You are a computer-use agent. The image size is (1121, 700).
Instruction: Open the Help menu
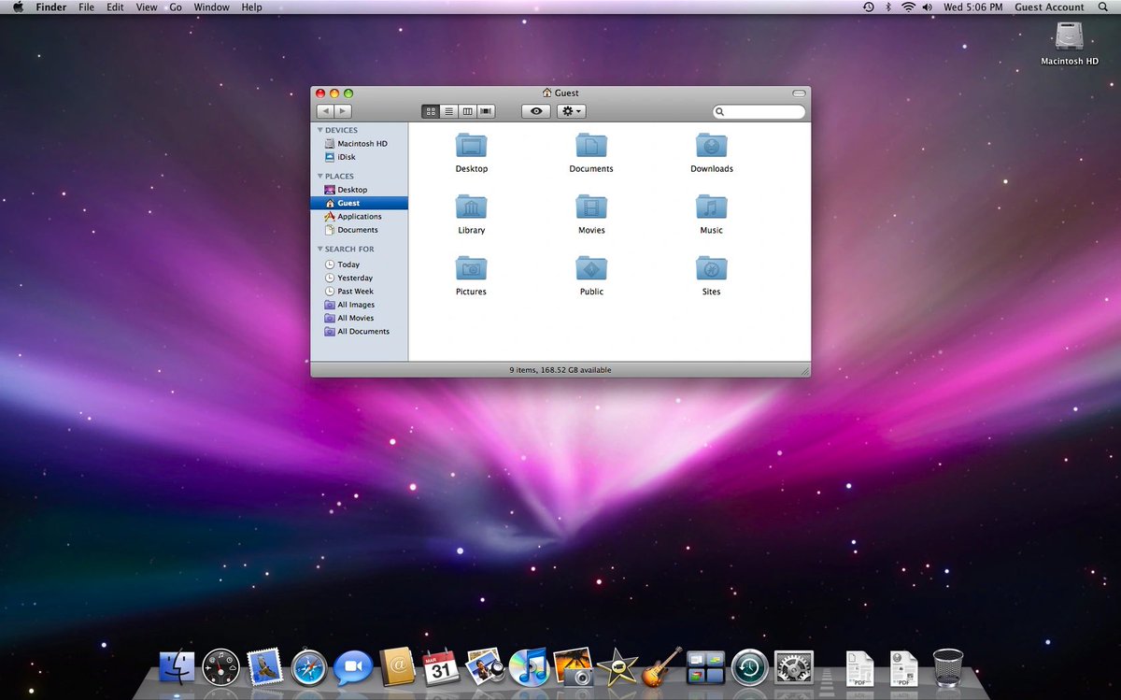point(252,7)
